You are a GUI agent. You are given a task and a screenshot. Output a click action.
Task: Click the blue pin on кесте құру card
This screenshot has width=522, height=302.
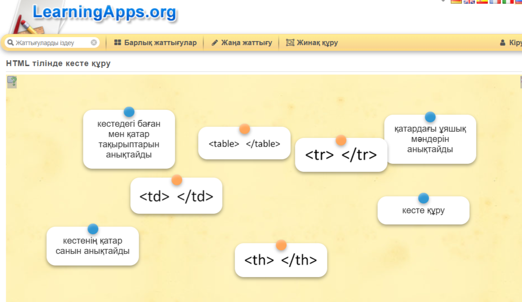(x=423, y=198)
